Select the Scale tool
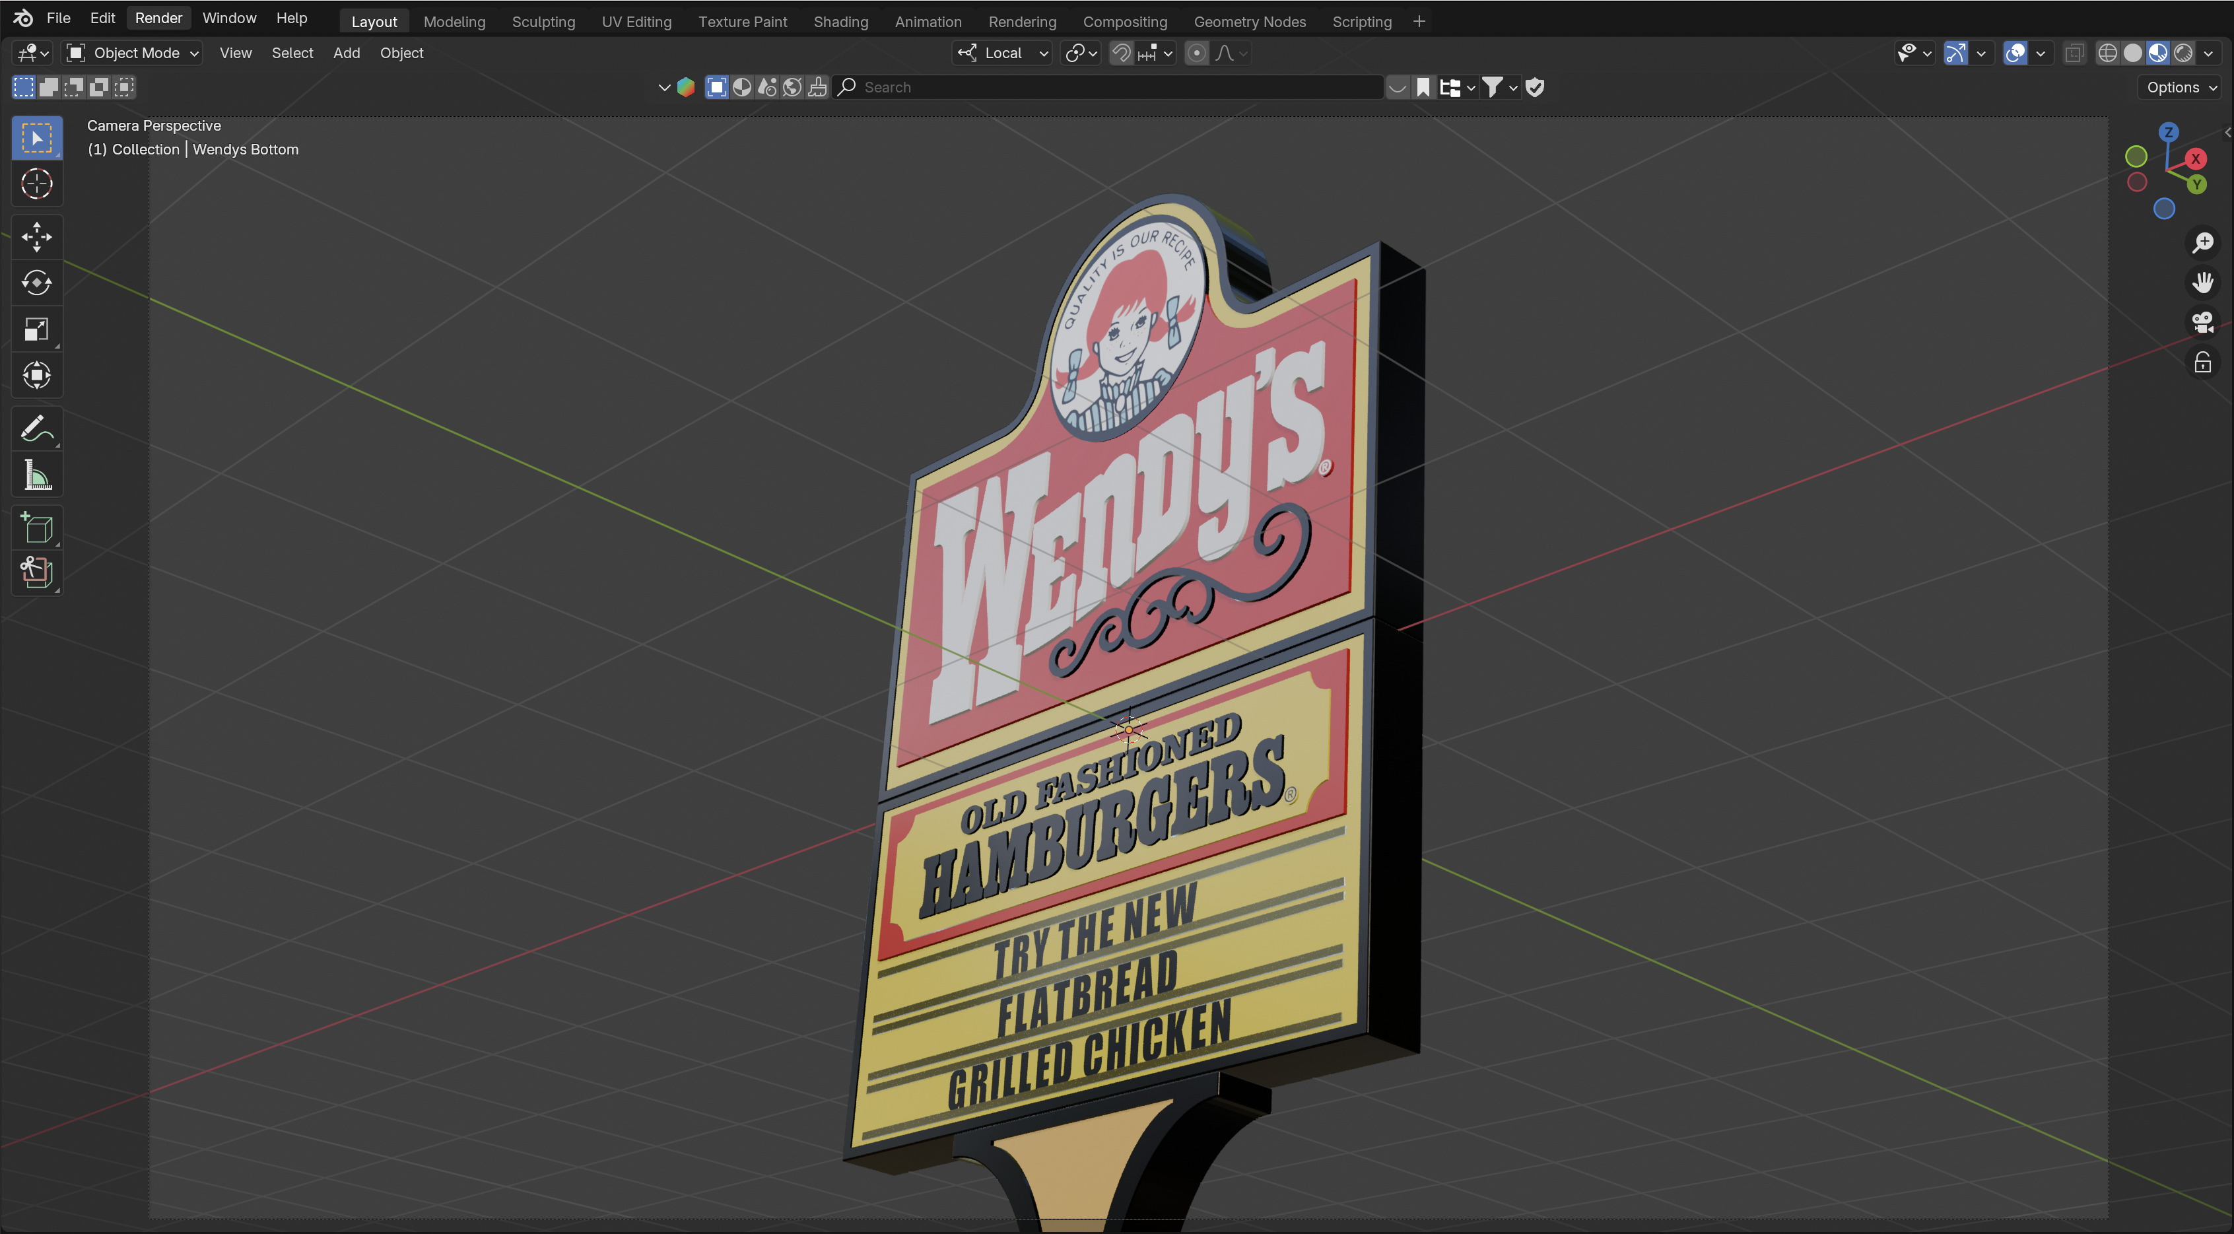This screenshot has width=2234, height=1234. pyautogui.click(x=36, y=329)
